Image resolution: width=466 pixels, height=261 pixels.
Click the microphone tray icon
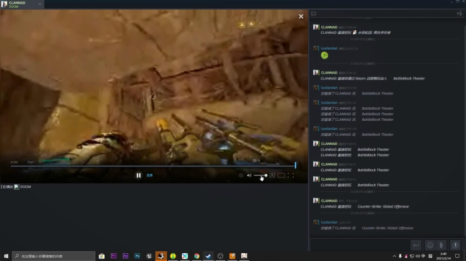[401, 256]
